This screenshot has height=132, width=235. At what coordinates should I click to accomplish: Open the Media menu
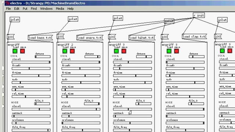60,9
